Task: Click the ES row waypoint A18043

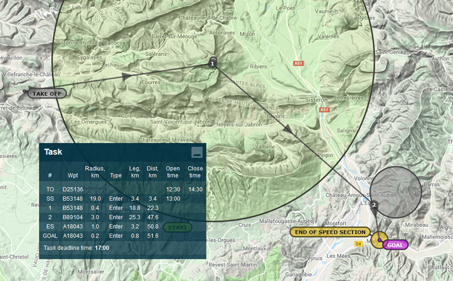Action: [74, 226]
